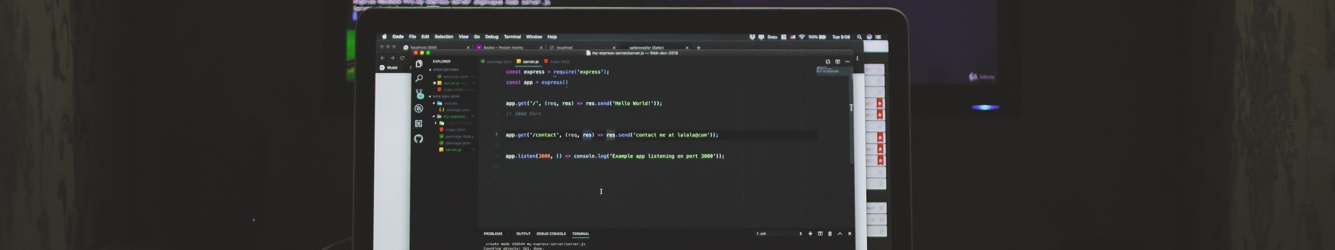Switch to the package.json editor tab
The width and height of the screenshot is (1335, 250).
499,61
